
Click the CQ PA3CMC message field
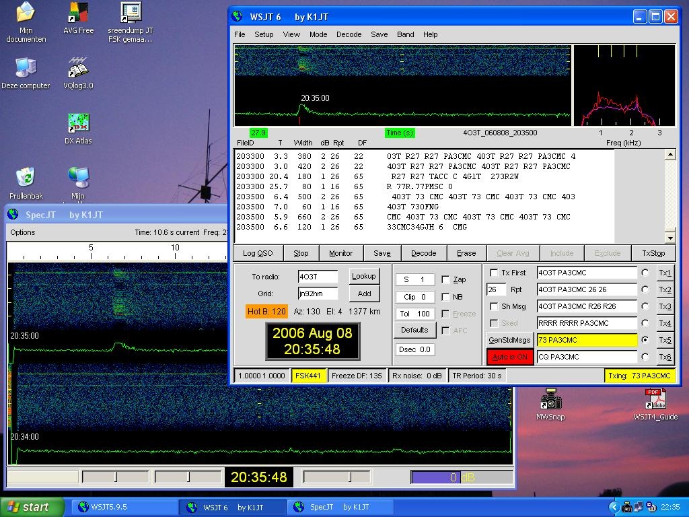click(x=587, y=357)
